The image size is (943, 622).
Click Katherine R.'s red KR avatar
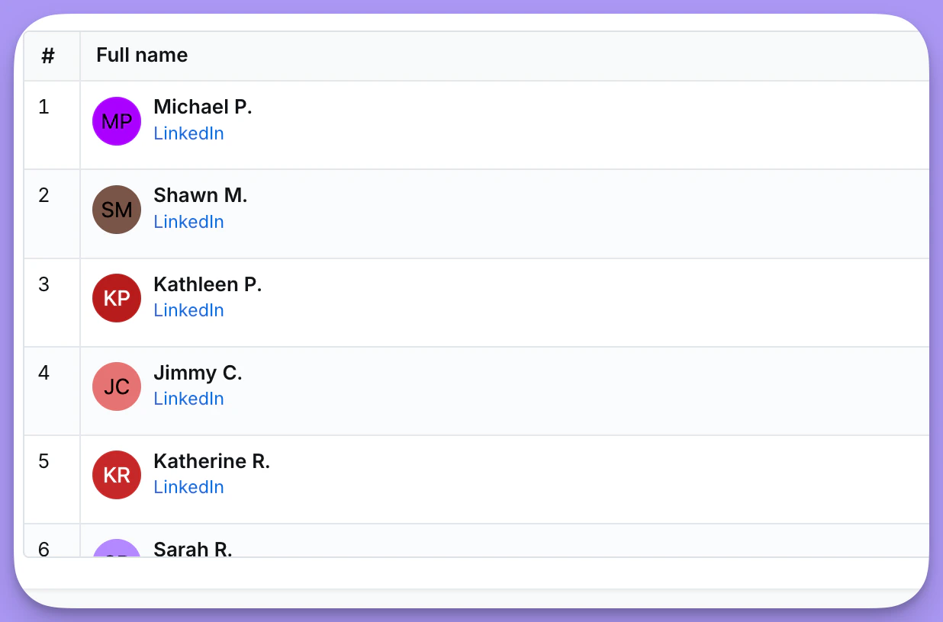tap(116, 474)
